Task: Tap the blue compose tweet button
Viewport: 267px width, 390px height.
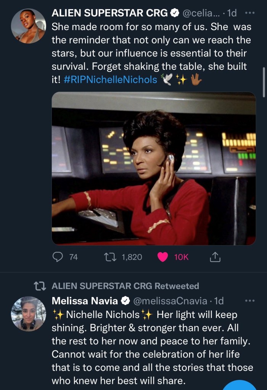Action: click(240, 385)
